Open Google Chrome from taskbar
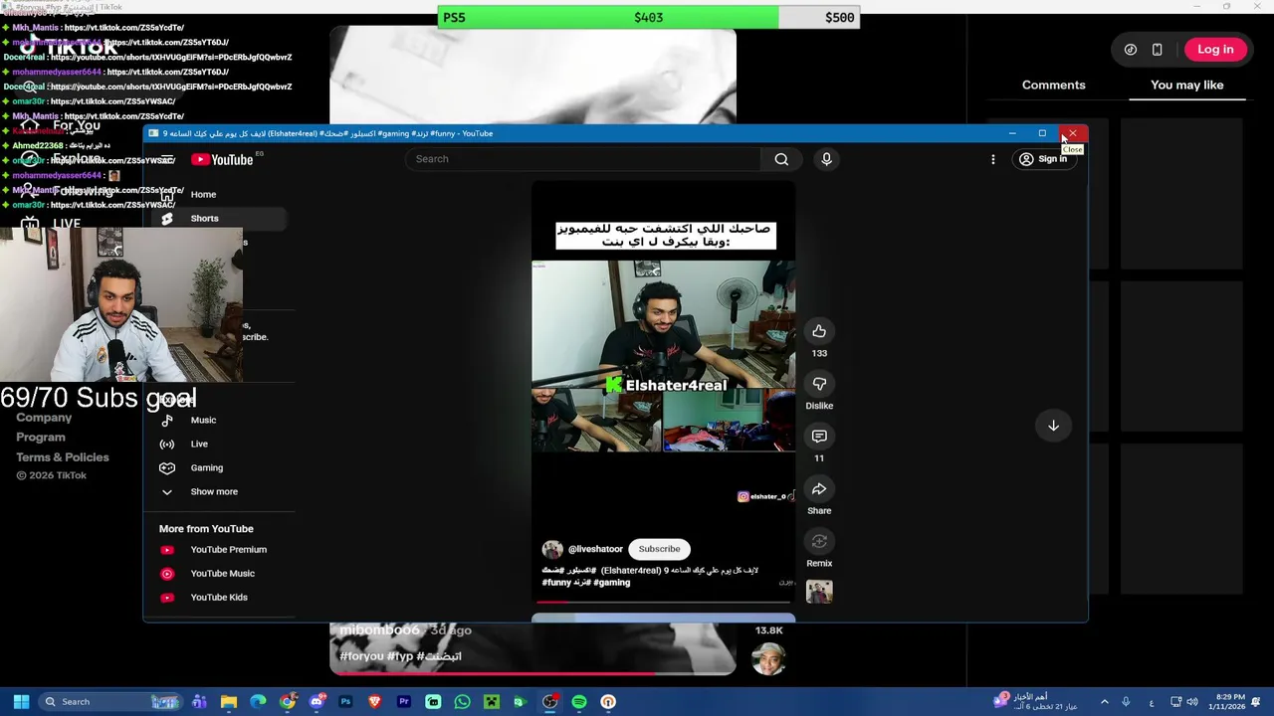Image resolution: width=1274 pixels, height=716 pixels. [287, 702]
